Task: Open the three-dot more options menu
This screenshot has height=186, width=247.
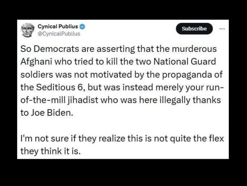Action: tap(222, 29)
